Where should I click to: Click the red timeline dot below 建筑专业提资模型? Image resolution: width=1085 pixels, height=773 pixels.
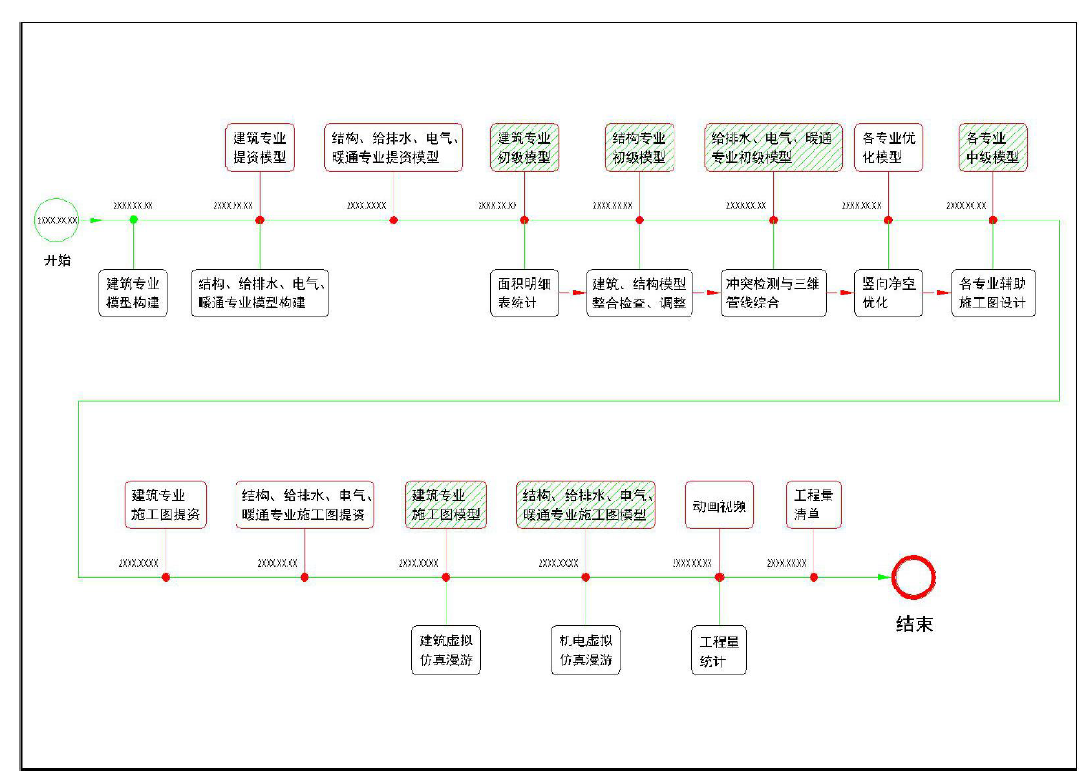(260, 220)
